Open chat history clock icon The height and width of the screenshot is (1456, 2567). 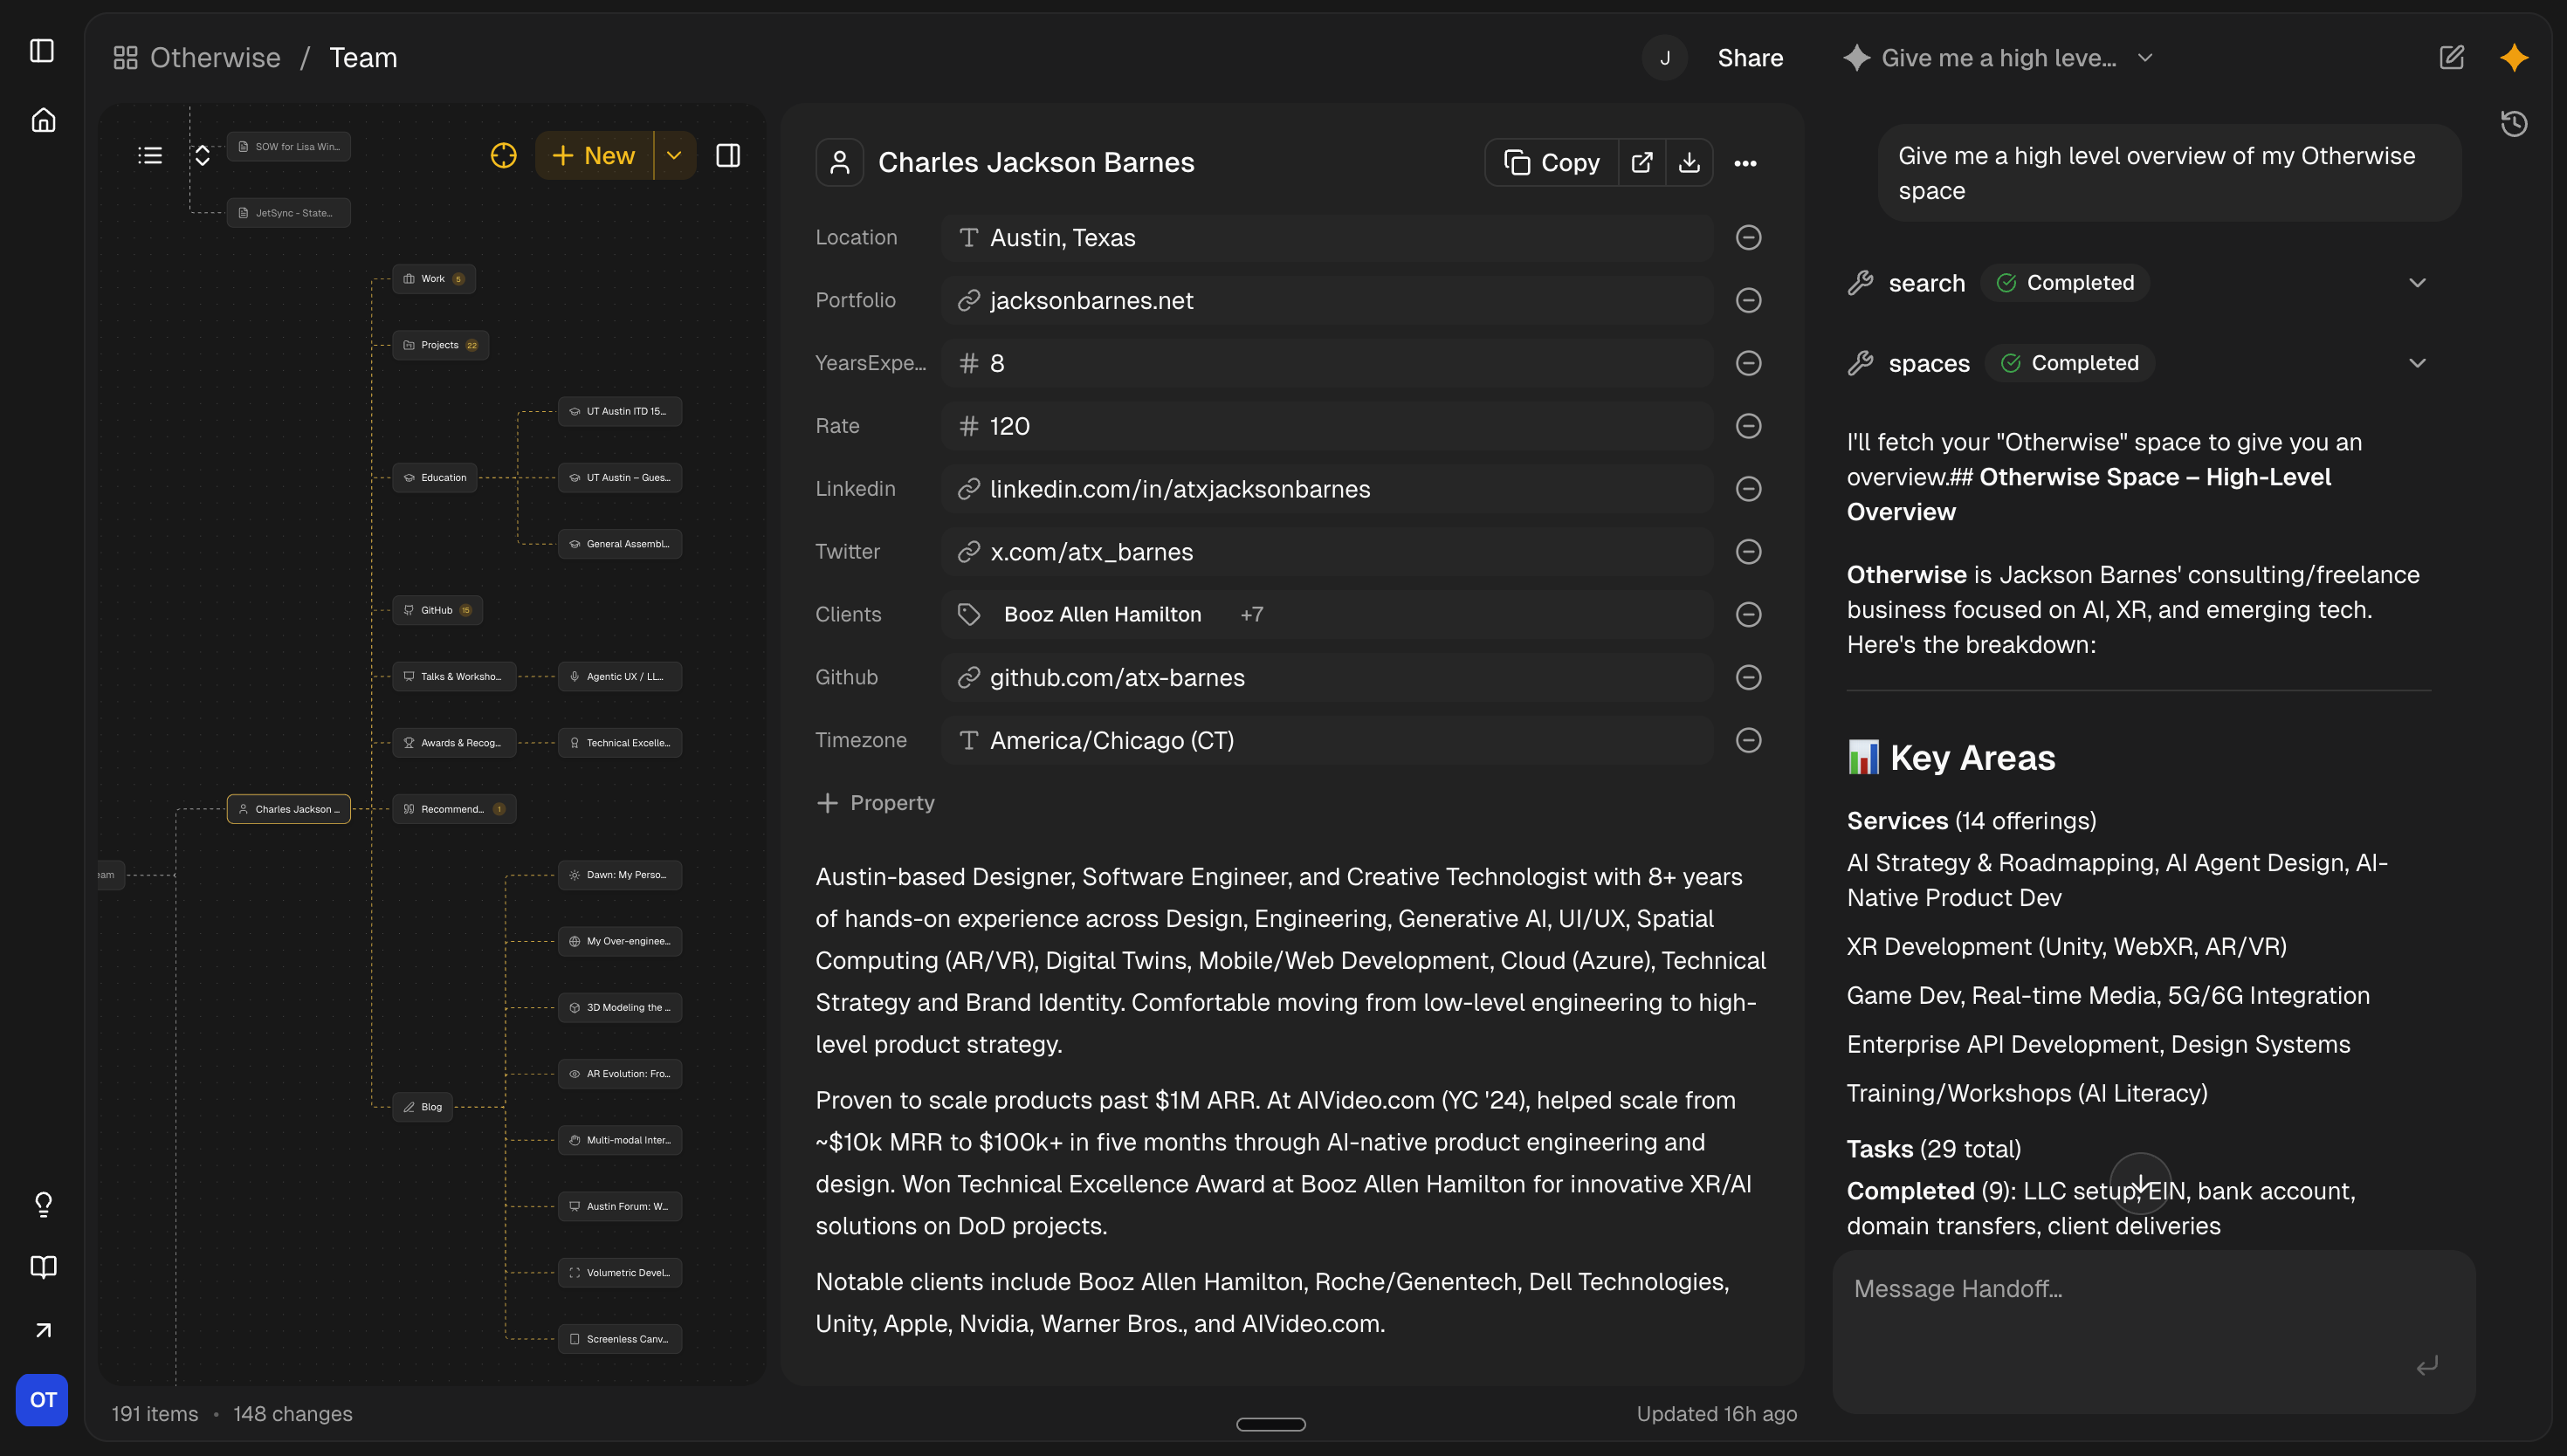click(2514, 124)
